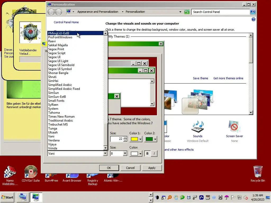Click the on-screen keyboard taskbar button

[x=23, y=197]
